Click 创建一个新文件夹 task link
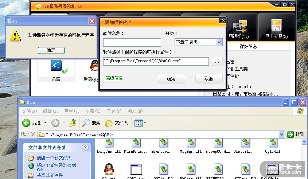This screenshot has height=179, width=308. (54, 158)
